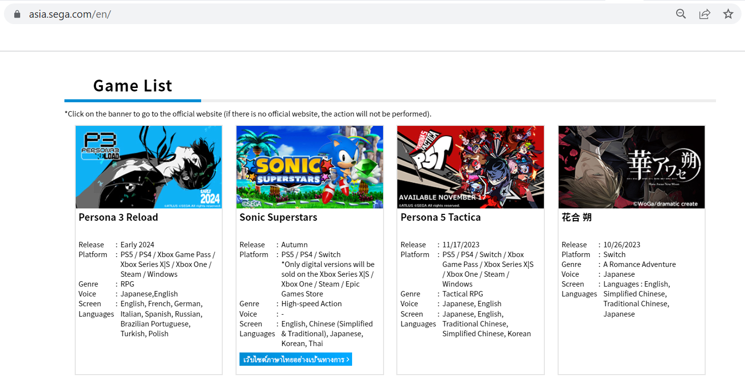The width and height of the screenshot is (745, 381).
Task: Click the 'Tactical RPG' genre text
Action: 463,294
